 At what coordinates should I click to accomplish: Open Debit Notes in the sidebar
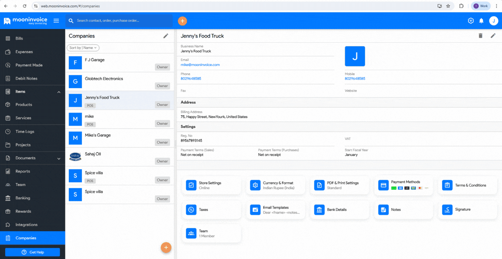(32, 78)
